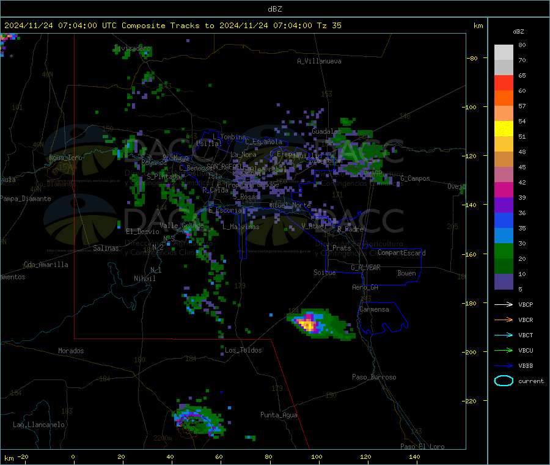550x465 pixels.
Task: Select the red swatch in dBZ scale
Action: pyautogui.click(x=504, y=82)
